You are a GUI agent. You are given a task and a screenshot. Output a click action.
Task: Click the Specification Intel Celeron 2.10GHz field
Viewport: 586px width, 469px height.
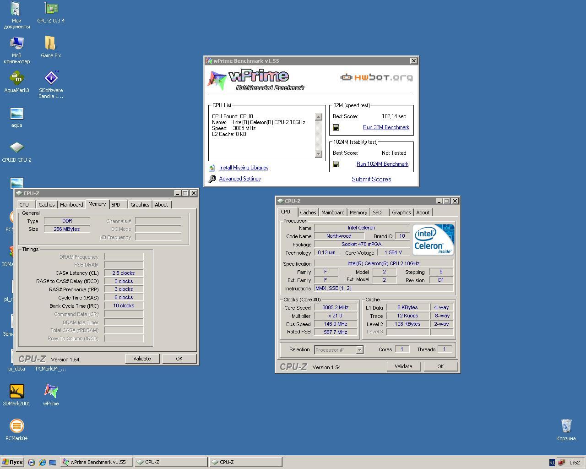click(x=384, y=263)
